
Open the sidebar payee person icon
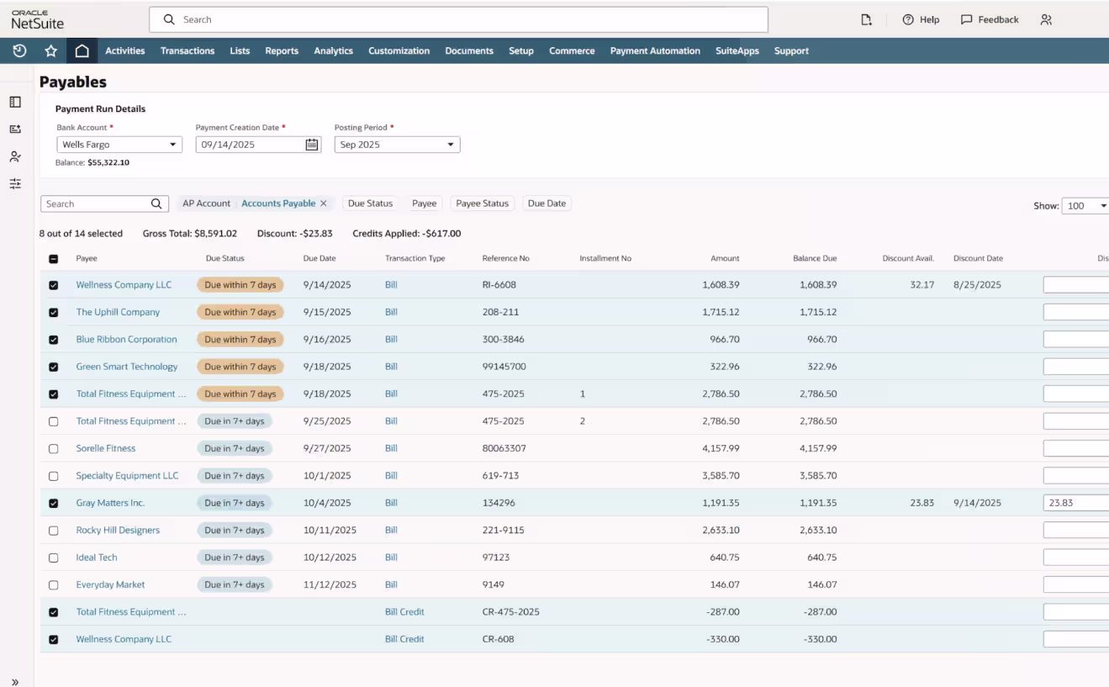coord(15,156)
